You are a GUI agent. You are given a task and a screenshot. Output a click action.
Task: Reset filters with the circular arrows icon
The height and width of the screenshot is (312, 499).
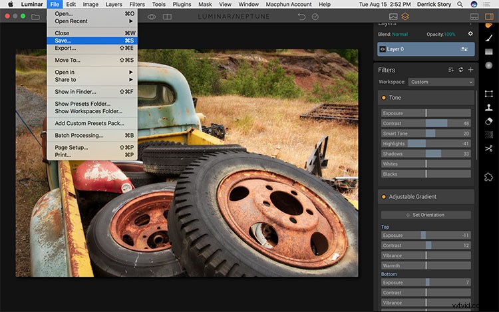click(461, 70)
